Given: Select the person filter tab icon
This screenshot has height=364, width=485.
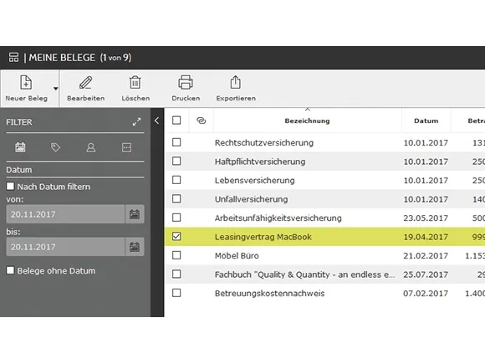Looking at the screenshot, I should (91, 147).
